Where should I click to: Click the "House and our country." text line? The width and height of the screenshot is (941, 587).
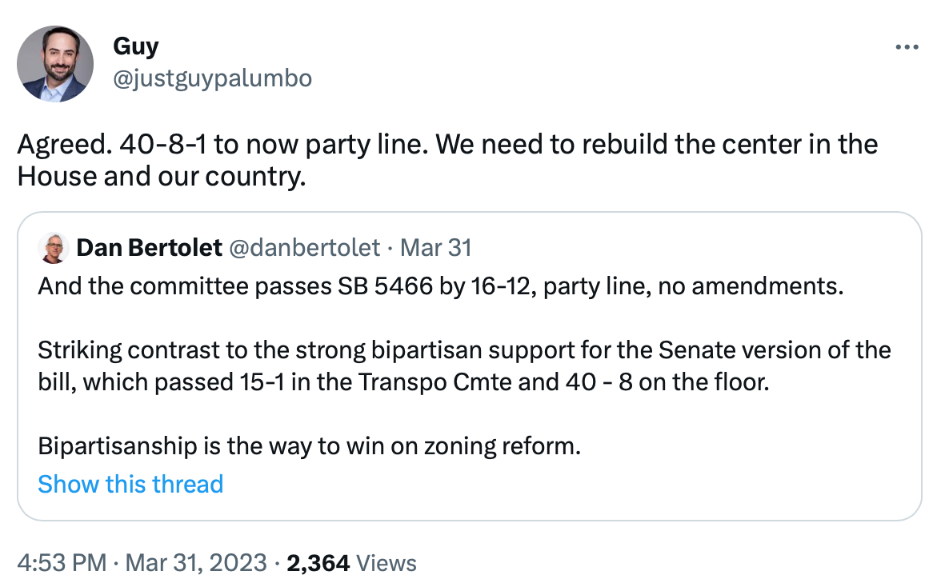(x=162, y=177)
